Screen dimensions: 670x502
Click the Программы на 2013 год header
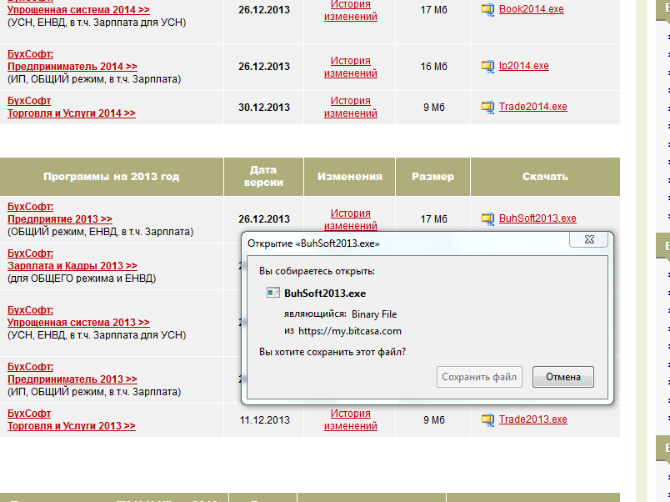(x=111, y=177)
